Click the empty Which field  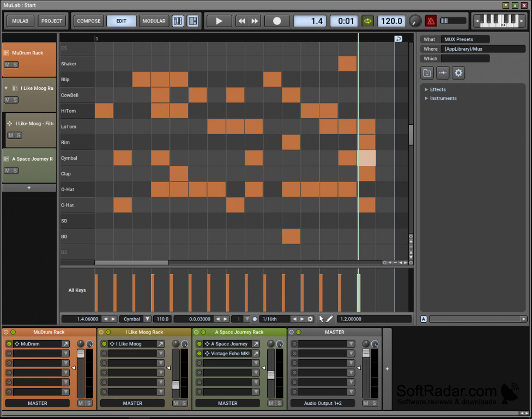[x=465, y=58]
